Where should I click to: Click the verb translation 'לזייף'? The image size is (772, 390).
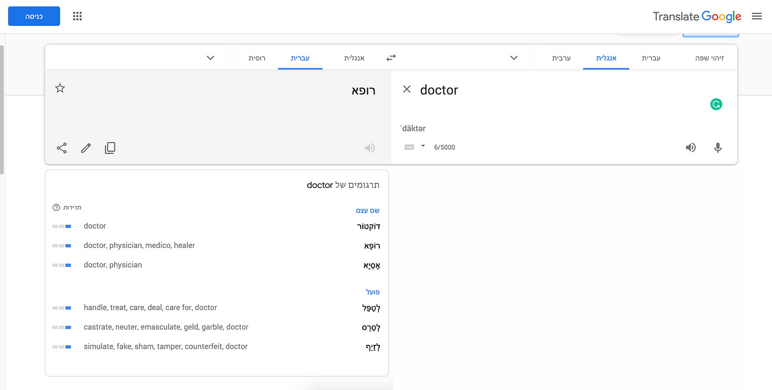click(373, 347)
